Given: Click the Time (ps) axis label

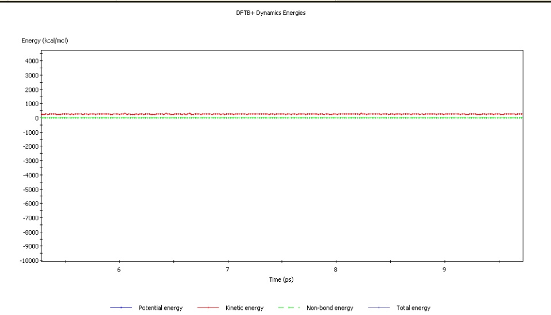Looking at the screenshot, I should [281, 279].
